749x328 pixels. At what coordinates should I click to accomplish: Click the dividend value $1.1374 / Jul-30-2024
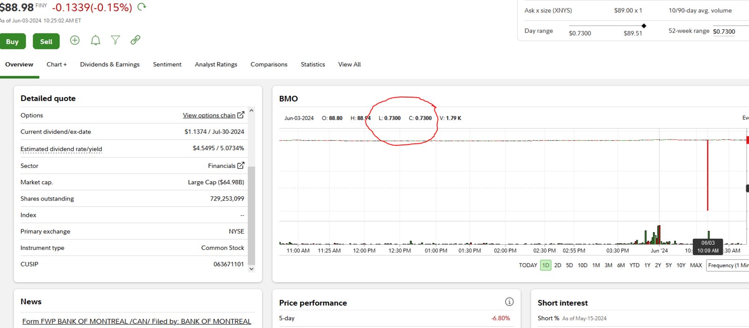pos(214,132)
